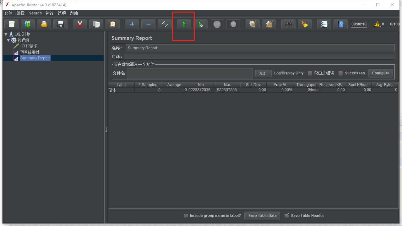Image resolution: width=402 pixels, height=226 pixels.
Task: Click the Throughput column header
Action: [x=306, y=85]
